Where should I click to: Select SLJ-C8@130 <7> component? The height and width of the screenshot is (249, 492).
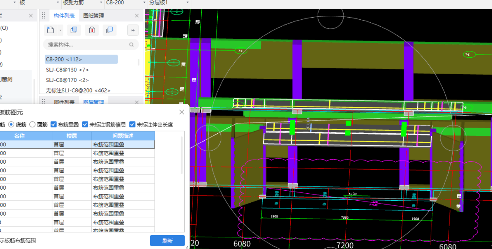[67, 70]
